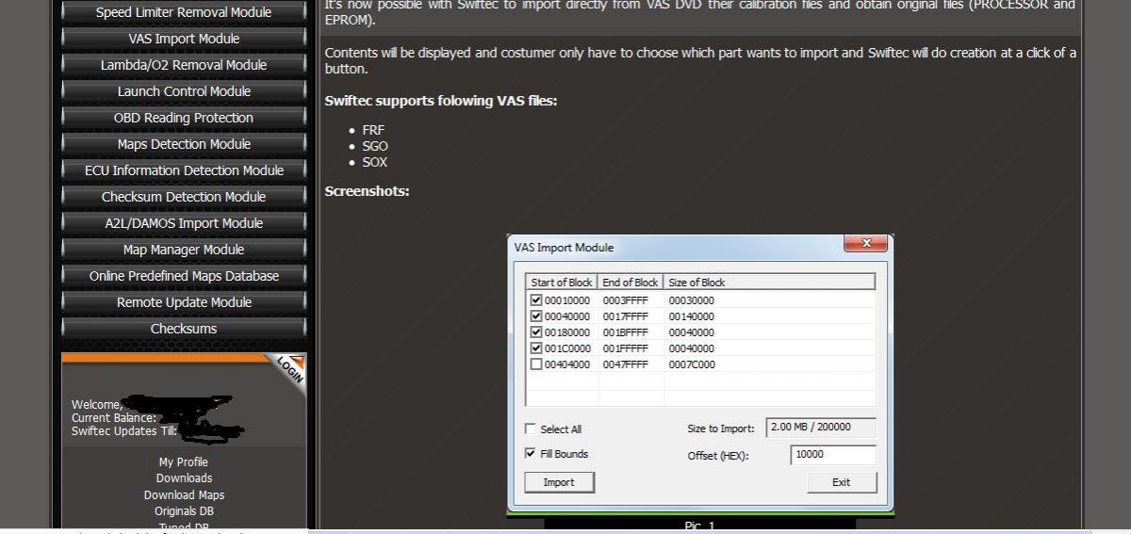Sort by Start of Block column header

pos(562,283)
